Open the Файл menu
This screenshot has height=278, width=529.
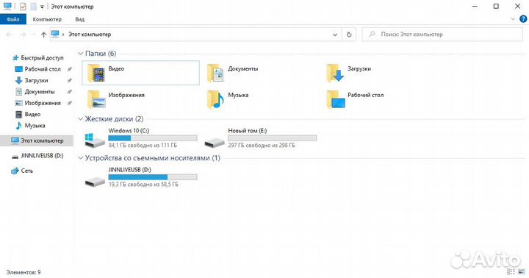coord(13,19)
